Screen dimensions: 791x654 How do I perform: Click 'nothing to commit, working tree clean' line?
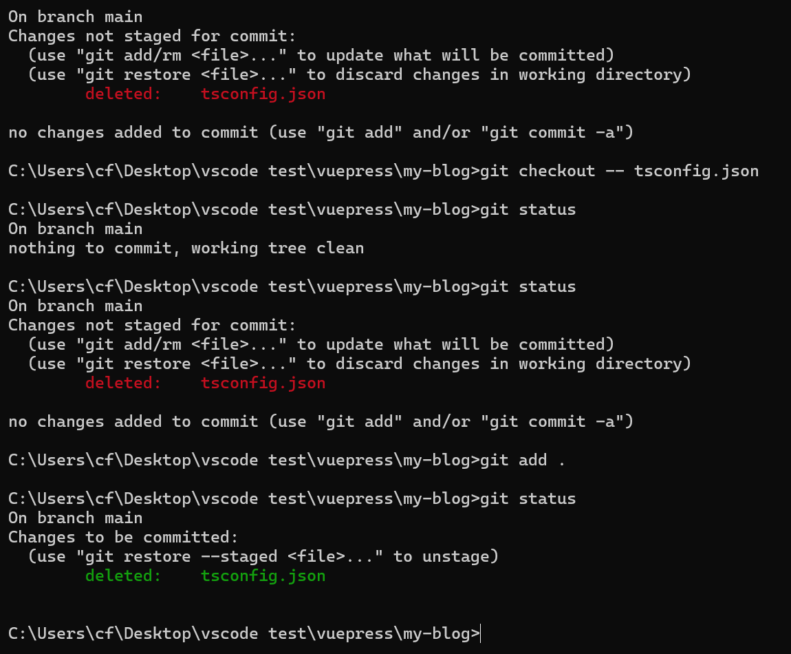186,248
